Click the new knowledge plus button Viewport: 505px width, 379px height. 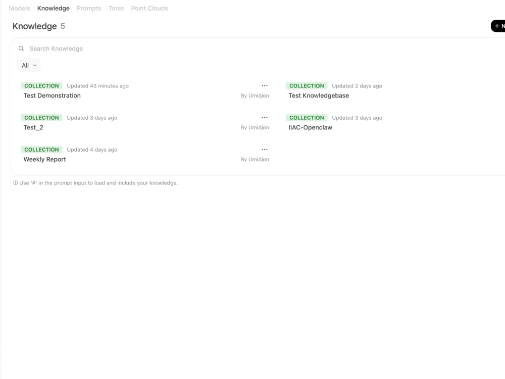(x=498, y=26)
